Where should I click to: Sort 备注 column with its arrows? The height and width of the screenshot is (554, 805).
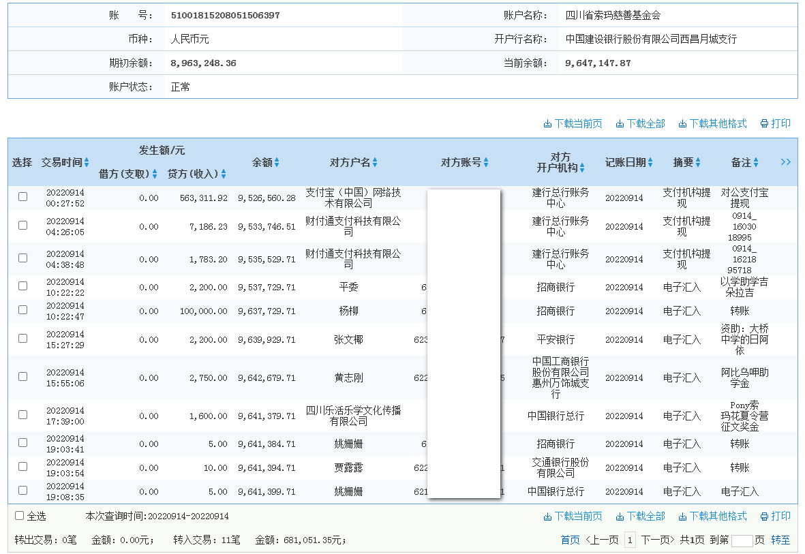pos(756,162)
